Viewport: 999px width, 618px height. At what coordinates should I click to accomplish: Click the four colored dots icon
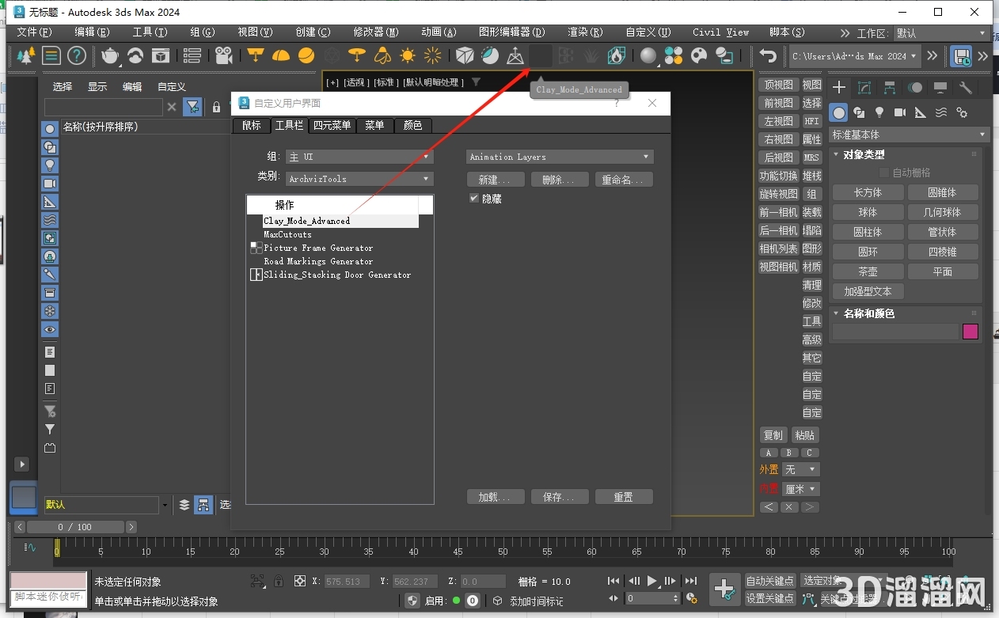(674, 55)
